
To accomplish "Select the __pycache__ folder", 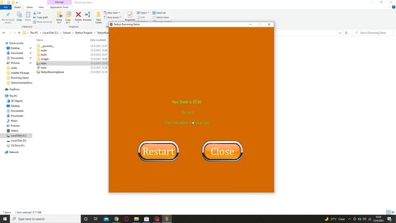I will [48, 46].
